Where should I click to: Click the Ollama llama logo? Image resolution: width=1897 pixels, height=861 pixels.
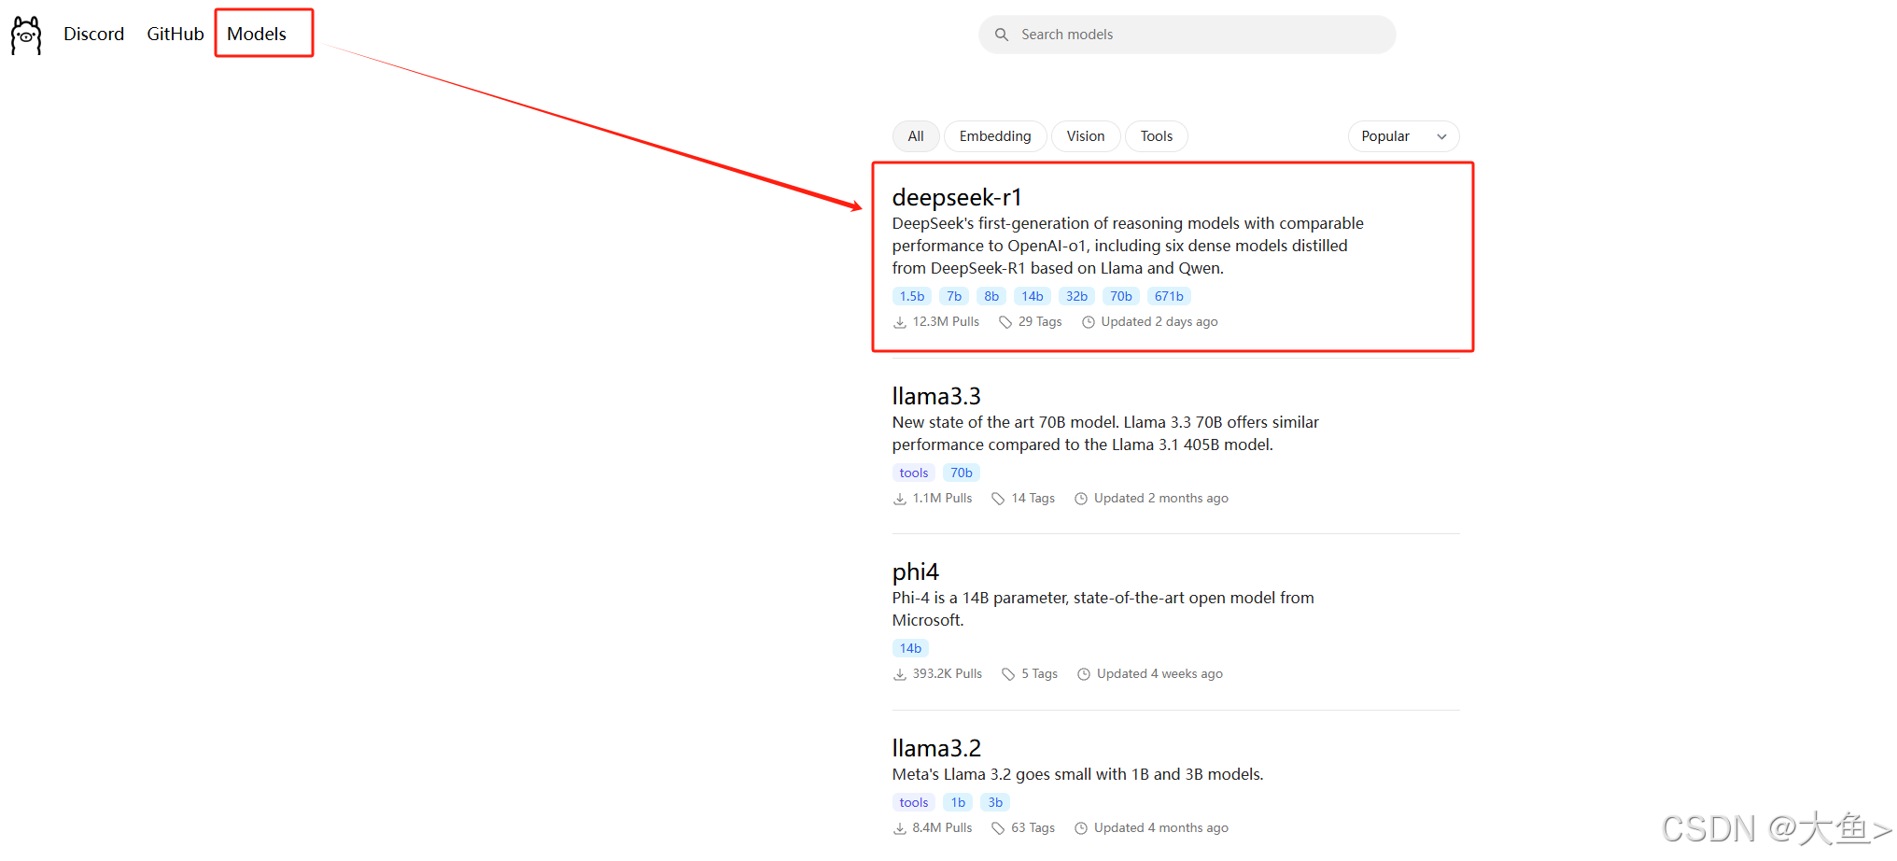(x=26, y=35)
